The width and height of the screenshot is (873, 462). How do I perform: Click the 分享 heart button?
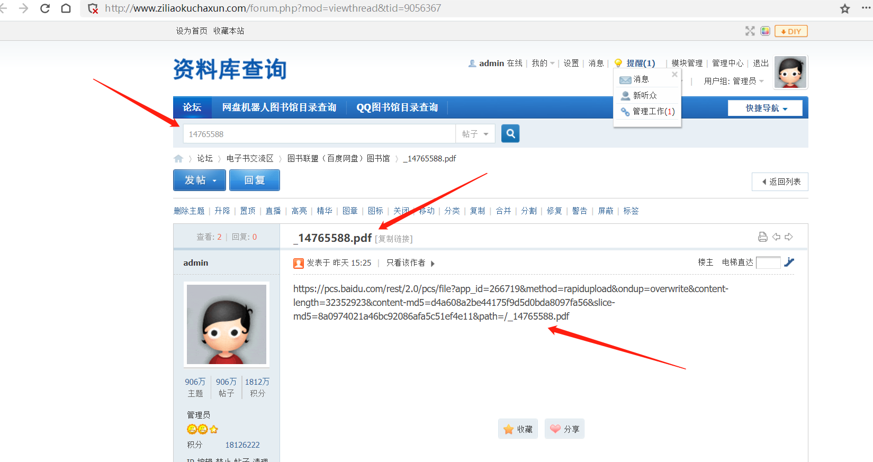point(564,429)
